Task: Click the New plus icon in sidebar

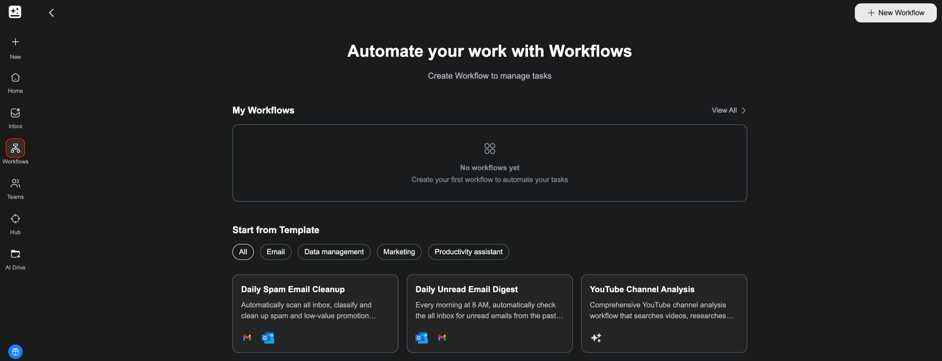Action: point(15,42)
